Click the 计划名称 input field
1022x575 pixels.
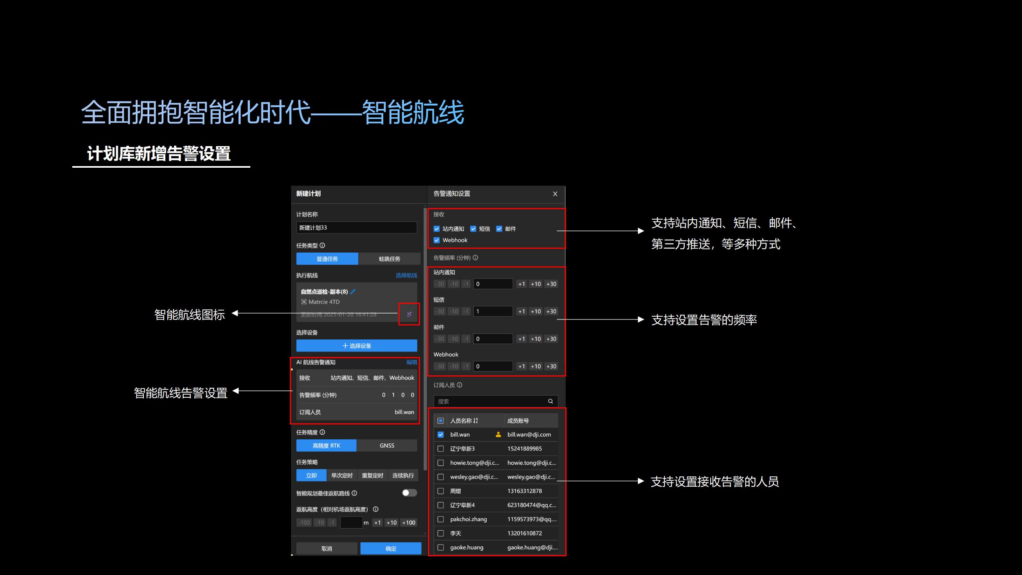[x=357, y=228]
